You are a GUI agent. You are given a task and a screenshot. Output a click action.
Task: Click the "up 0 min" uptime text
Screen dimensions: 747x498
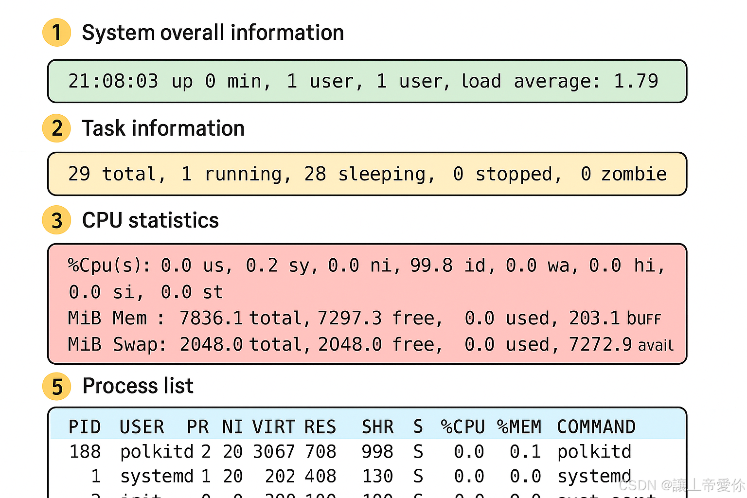221,82
